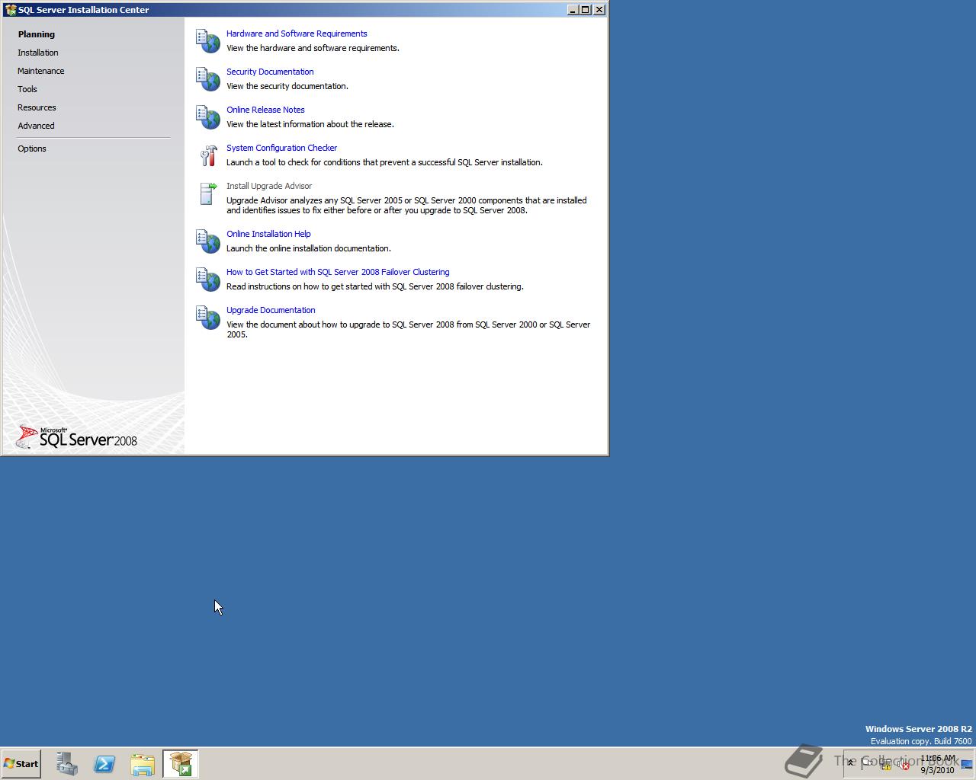This screenshot has width=976, height=780.
Task: Open Hardware and Software Requirements link
Action: tap(297, 34)
